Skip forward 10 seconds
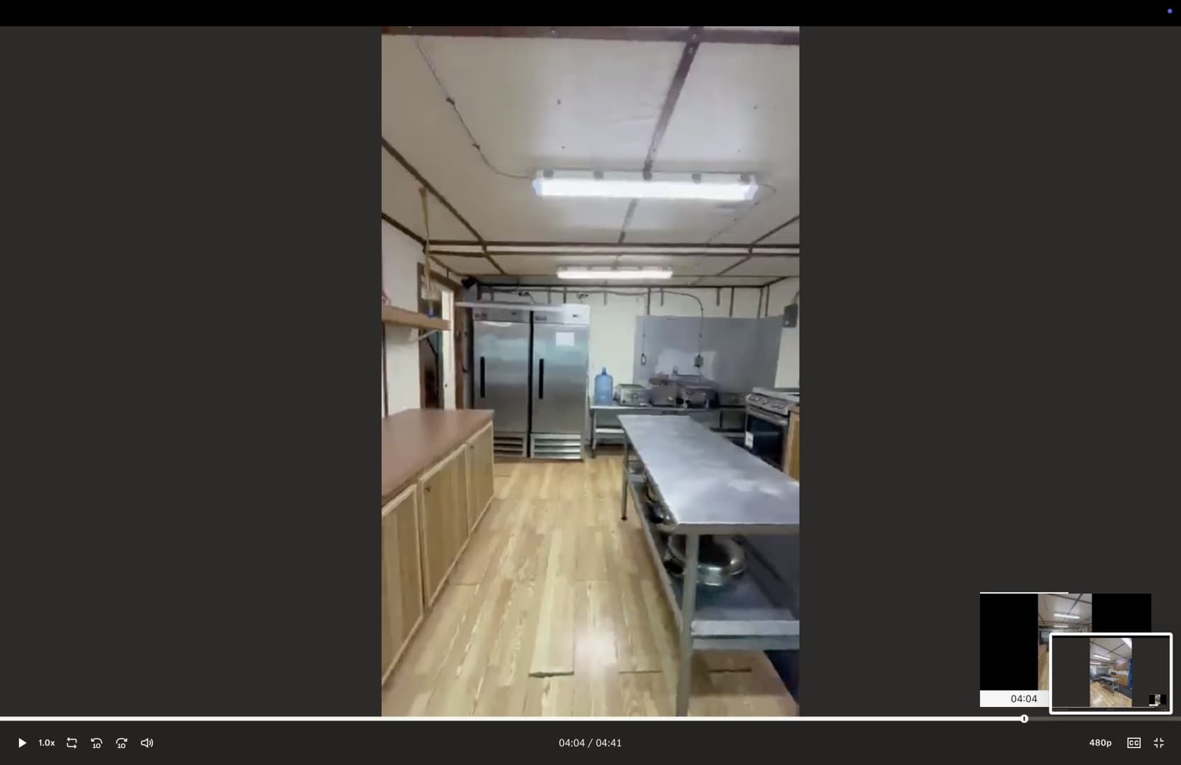Screen dimensions: 1181x765 pos(121,743)
